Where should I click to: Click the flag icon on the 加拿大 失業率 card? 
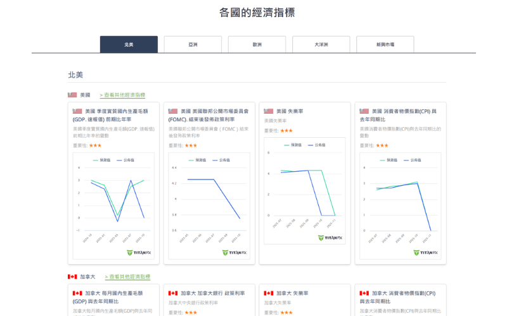269,293
